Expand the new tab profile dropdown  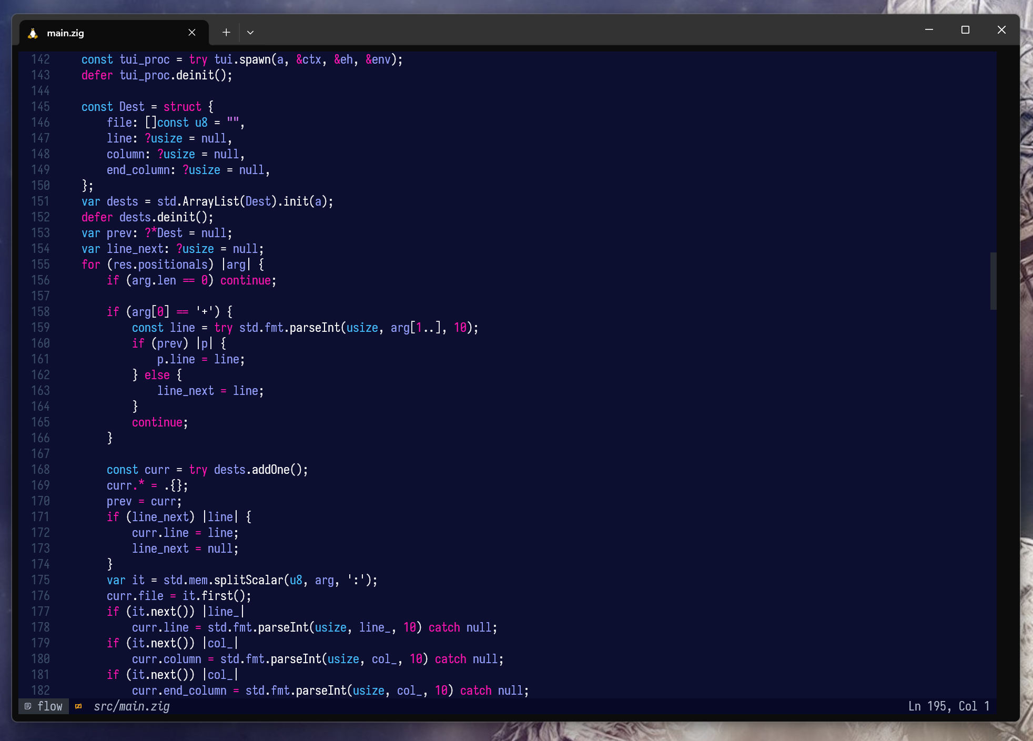click(x=250, y=33)
